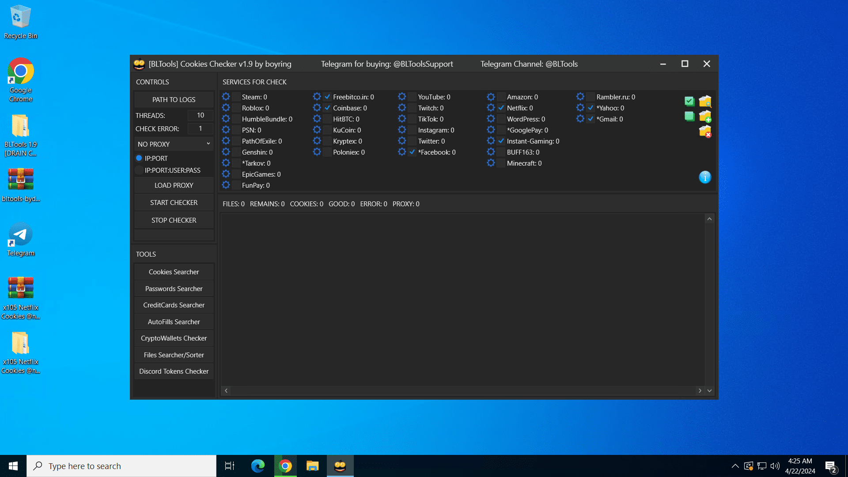
Task: Show hidden icons tray chevron
Action: (x=735, y=466)
